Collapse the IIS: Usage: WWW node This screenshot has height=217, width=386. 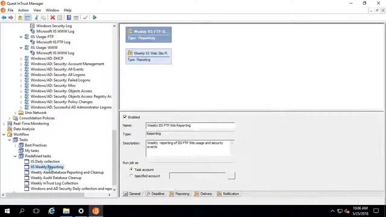click(21, 48)
